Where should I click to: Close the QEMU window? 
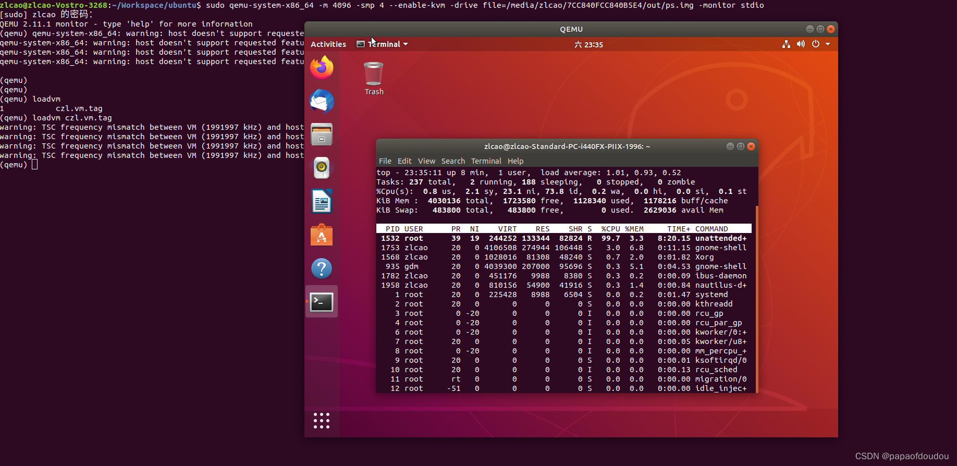point(831,29)
